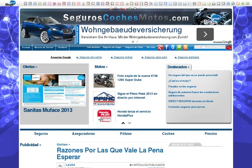Open Razones Por Las Que Vale La Pena Esperar
Screen dimensions: 252x168
pyautogui.click(x=110, y=154)
